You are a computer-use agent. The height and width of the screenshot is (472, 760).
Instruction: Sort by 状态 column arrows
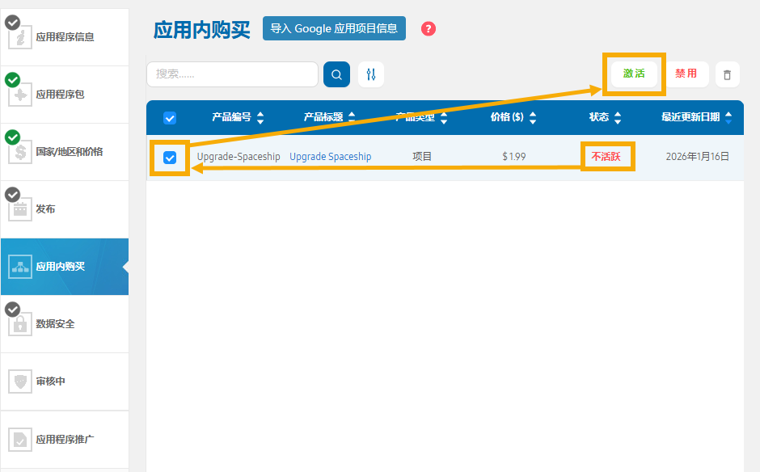coord(618,118)
